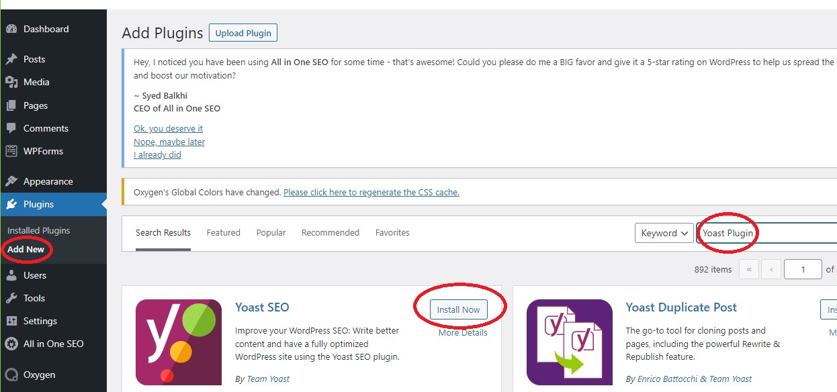Click the All in One SEO gear icon
This screenshot has height=392, width=837.
tap(11, 344)
